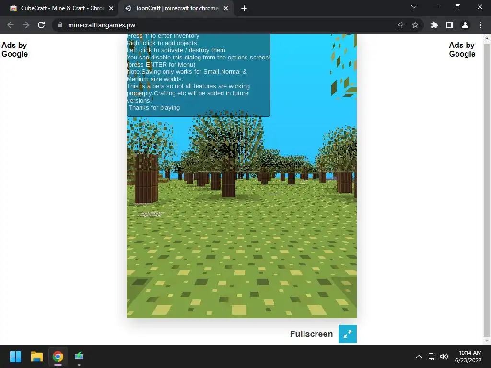The image size is (491, 368).
Task: Show hidden system tray icons
Action: click(419, 356)
